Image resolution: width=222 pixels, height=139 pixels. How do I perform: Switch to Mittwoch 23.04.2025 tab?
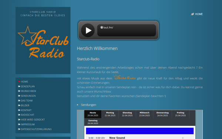[x=144, y=114]
